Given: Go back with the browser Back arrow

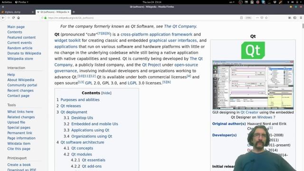Looking at the screenshot, I should point(3,18).
